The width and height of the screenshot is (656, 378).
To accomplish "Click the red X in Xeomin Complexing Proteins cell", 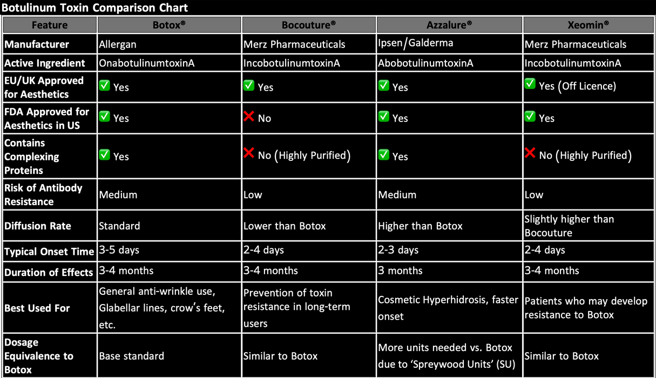I will pos(530,154).
